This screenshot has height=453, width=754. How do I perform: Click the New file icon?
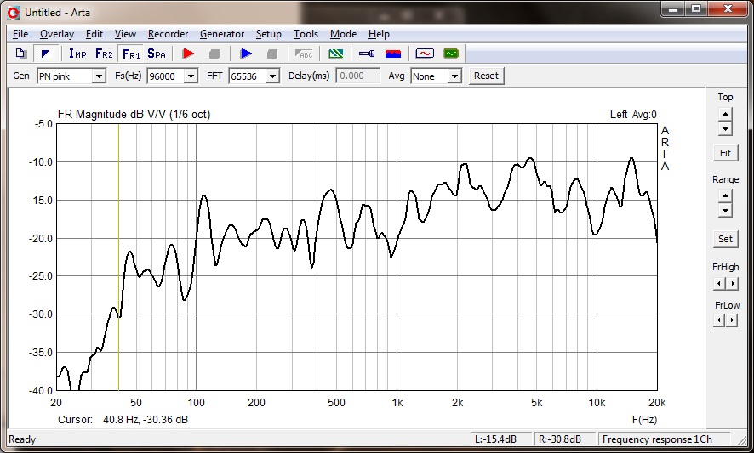click(20, 54)
